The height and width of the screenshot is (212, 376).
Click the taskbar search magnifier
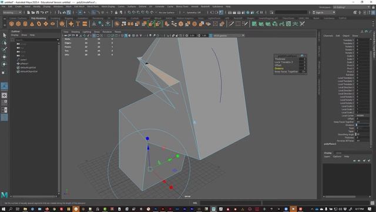[x=11, y=209]
